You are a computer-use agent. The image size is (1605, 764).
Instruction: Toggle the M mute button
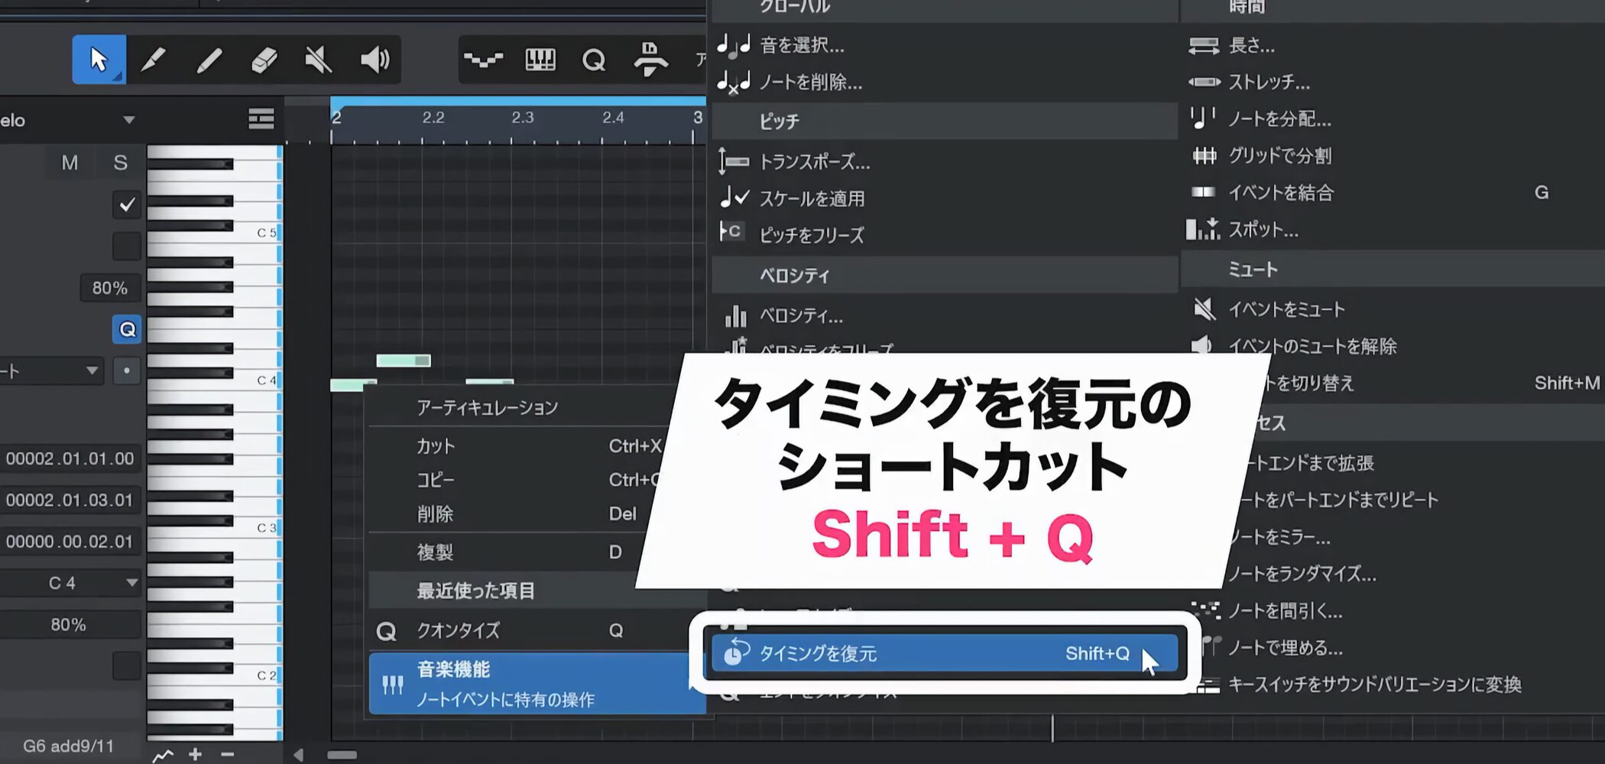coord(70,163)
